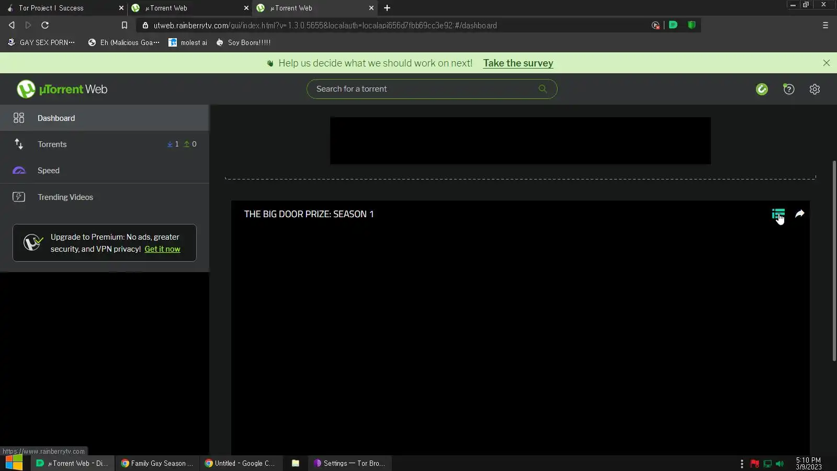This screenshot has width=837, height=471.
Task: Click the browser forward arrow
Action: point(28,25)
